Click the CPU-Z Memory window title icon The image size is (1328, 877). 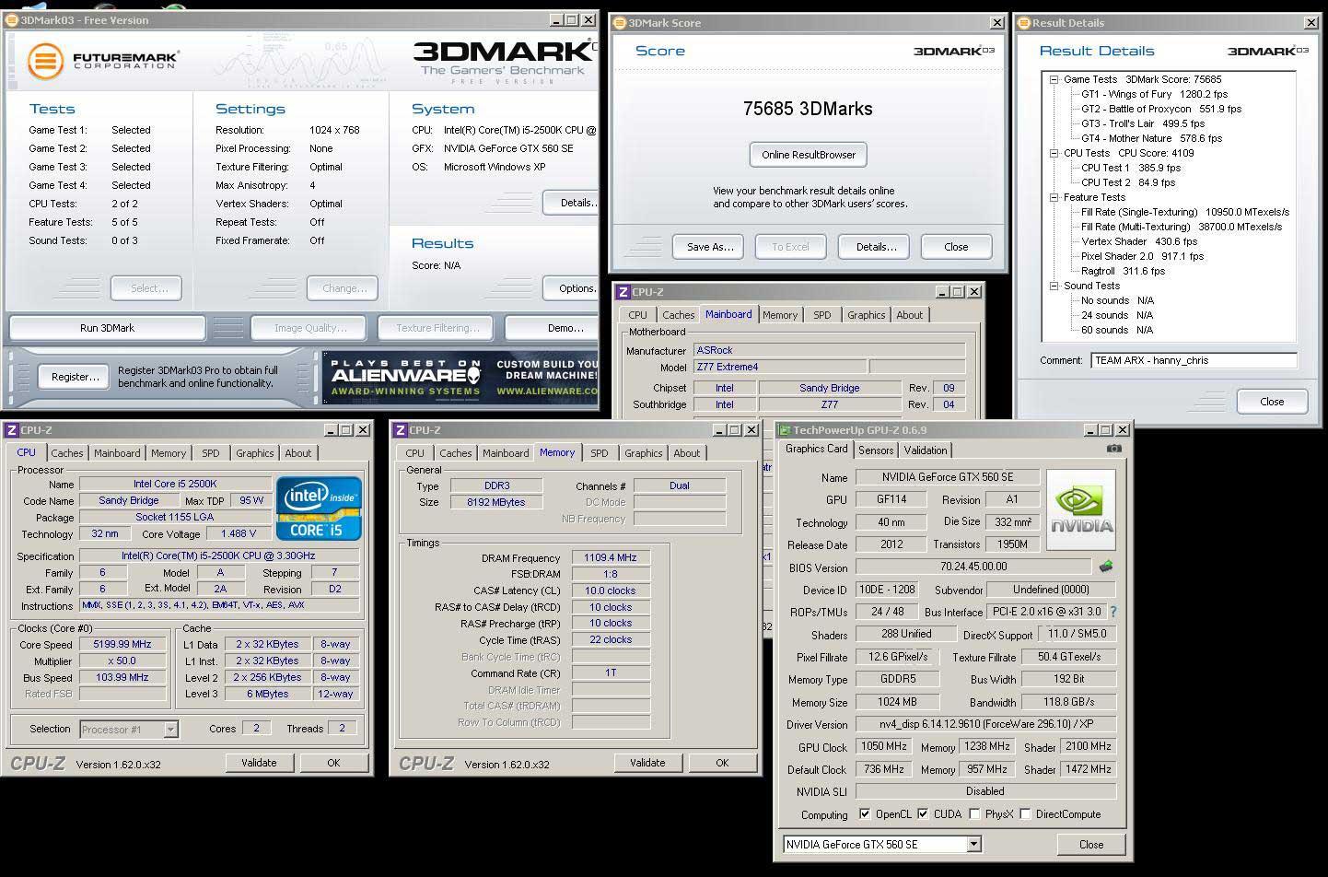coord(400,430)
